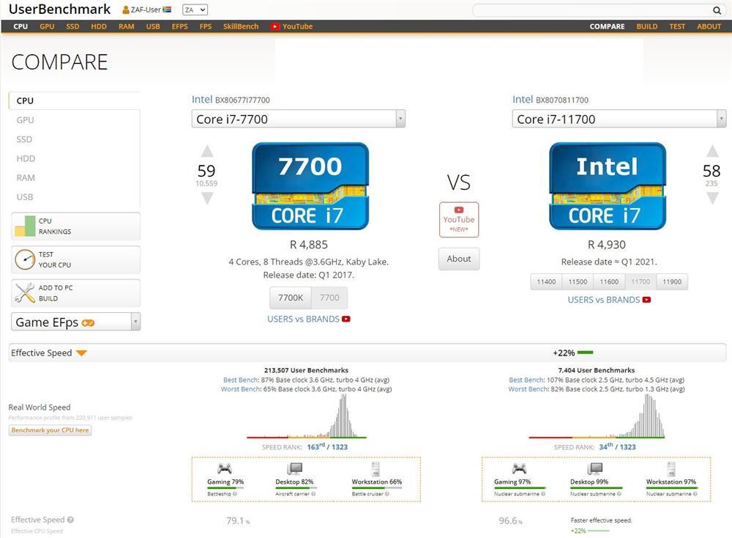Open the CPU tab in top navigation

coord(20,26)
